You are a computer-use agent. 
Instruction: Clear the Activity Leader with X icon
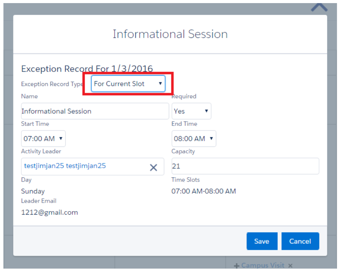tap(153, 167)
